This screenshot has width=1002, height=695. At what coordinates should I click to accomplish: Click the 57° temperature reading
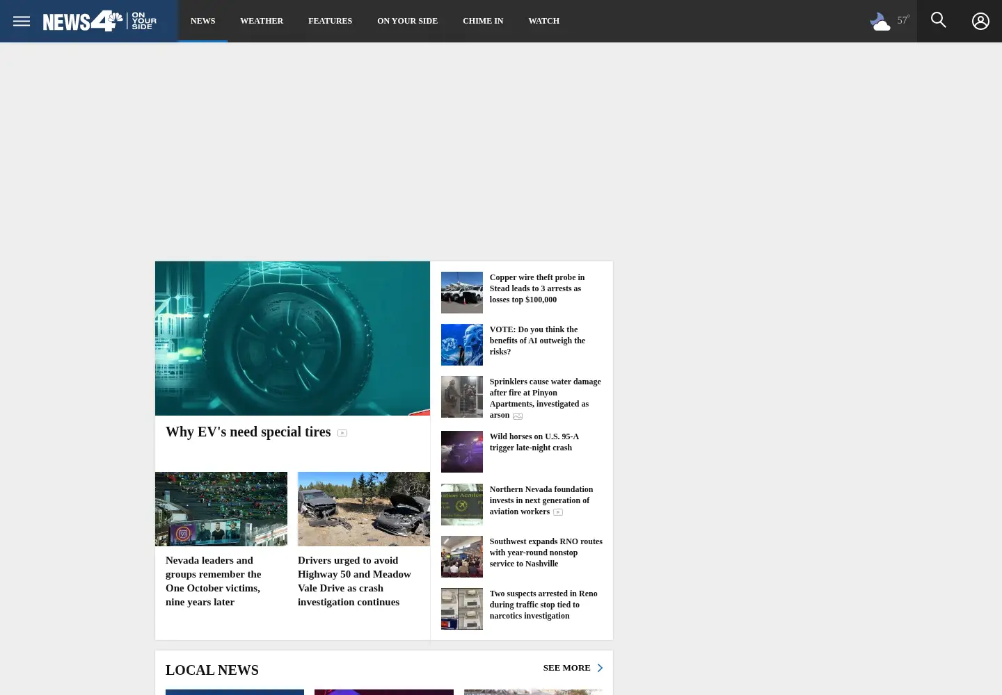point(903,20)
